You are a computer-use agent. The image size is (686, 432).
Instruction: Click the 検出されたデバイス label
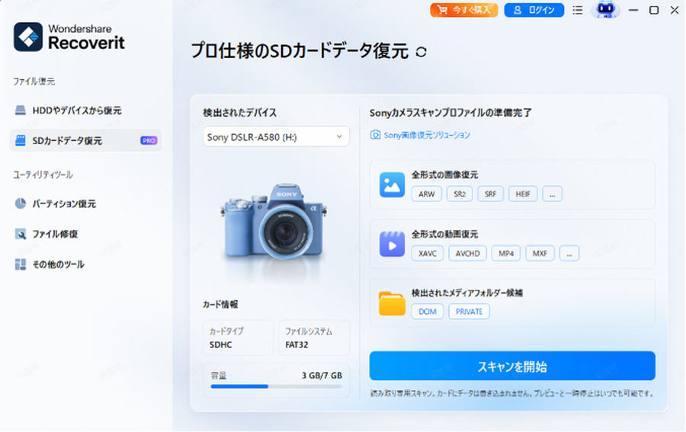coord(240,113)
